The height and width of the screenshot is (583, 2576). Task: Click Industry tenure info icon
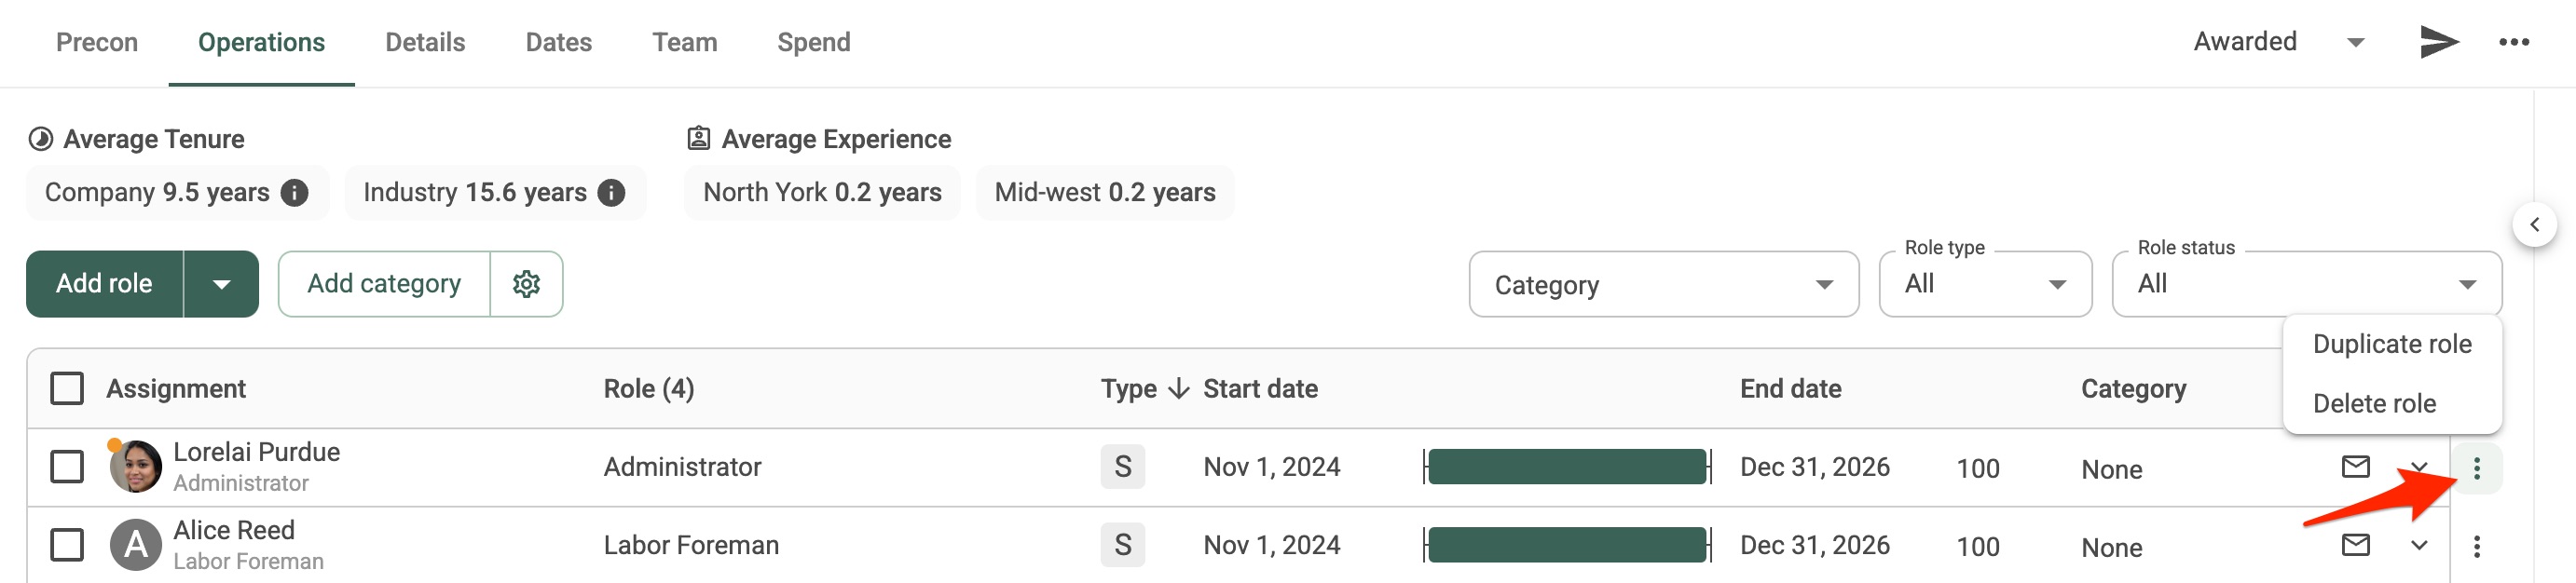(x=612, y=193)
